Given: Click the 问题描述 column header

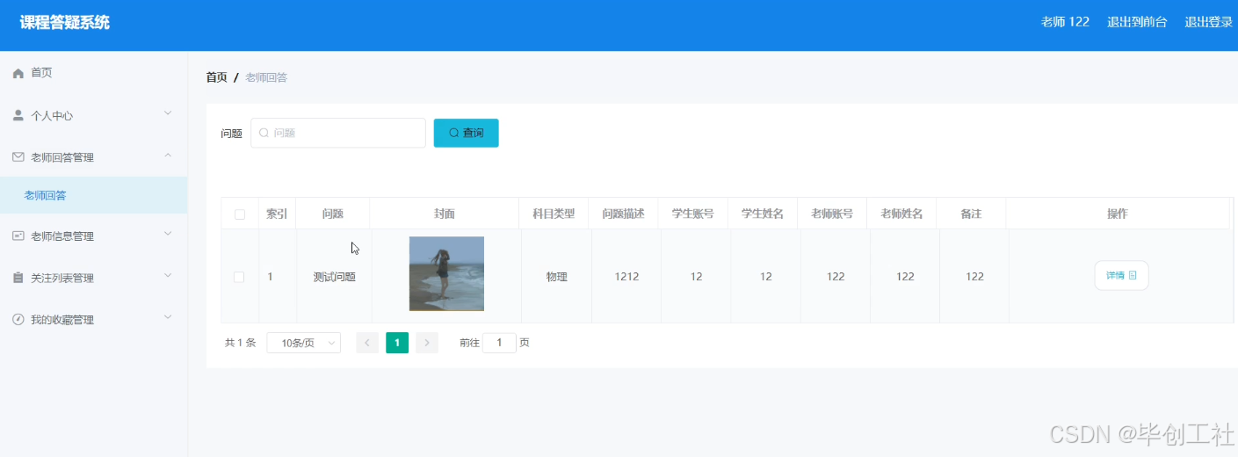Looking at the screenshot, I should pos(623,214).
